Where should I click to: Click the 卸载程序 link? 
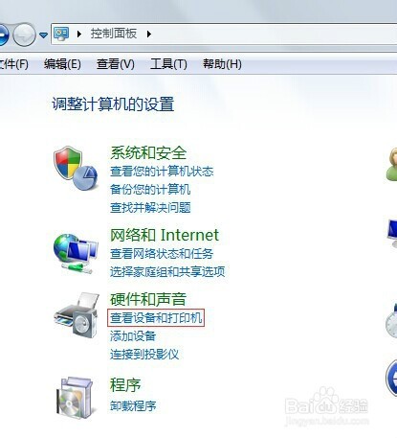(133, 406)
